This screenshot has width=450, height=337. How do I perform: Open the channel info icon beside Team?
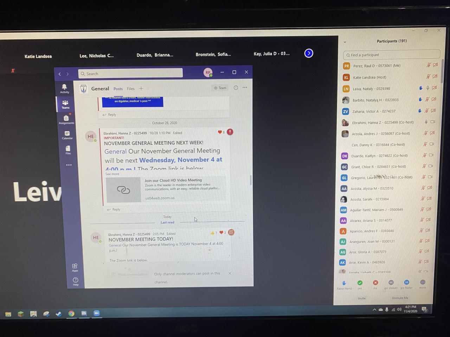coord(236,88)
